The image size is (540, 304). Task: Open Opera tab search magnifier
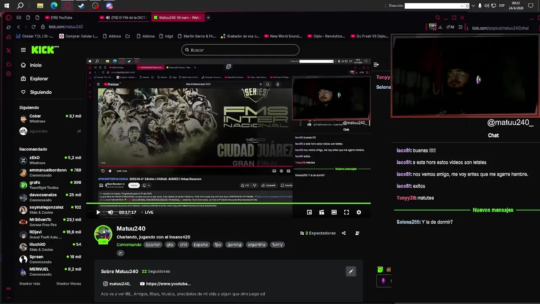[x=437, y=18]
